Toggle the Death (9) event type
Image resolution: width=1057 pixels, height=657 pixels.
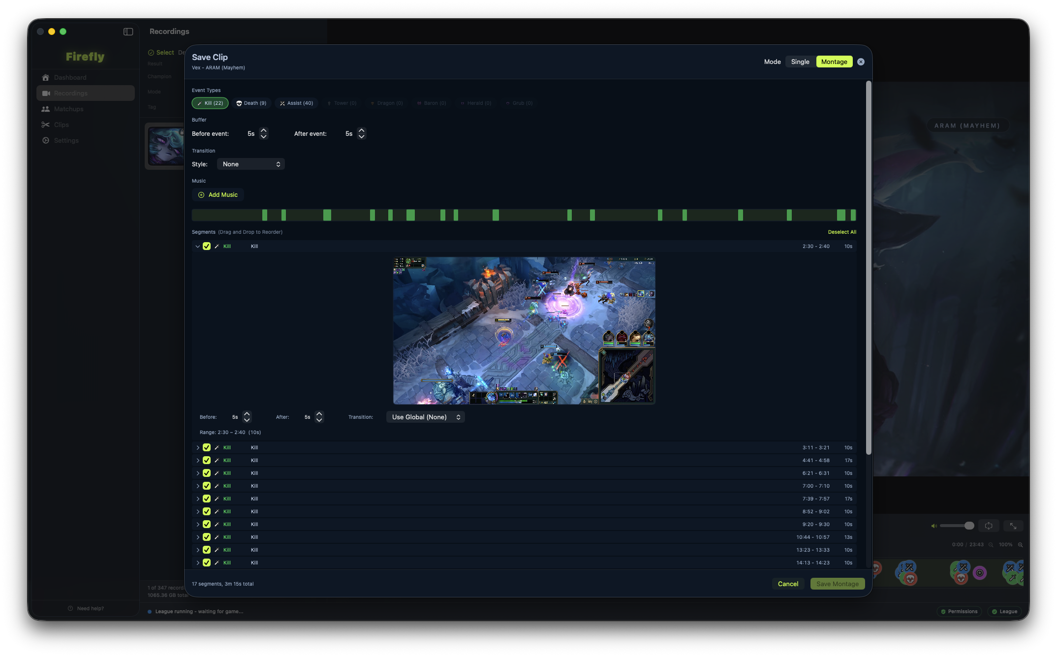(x=251, y=103)
